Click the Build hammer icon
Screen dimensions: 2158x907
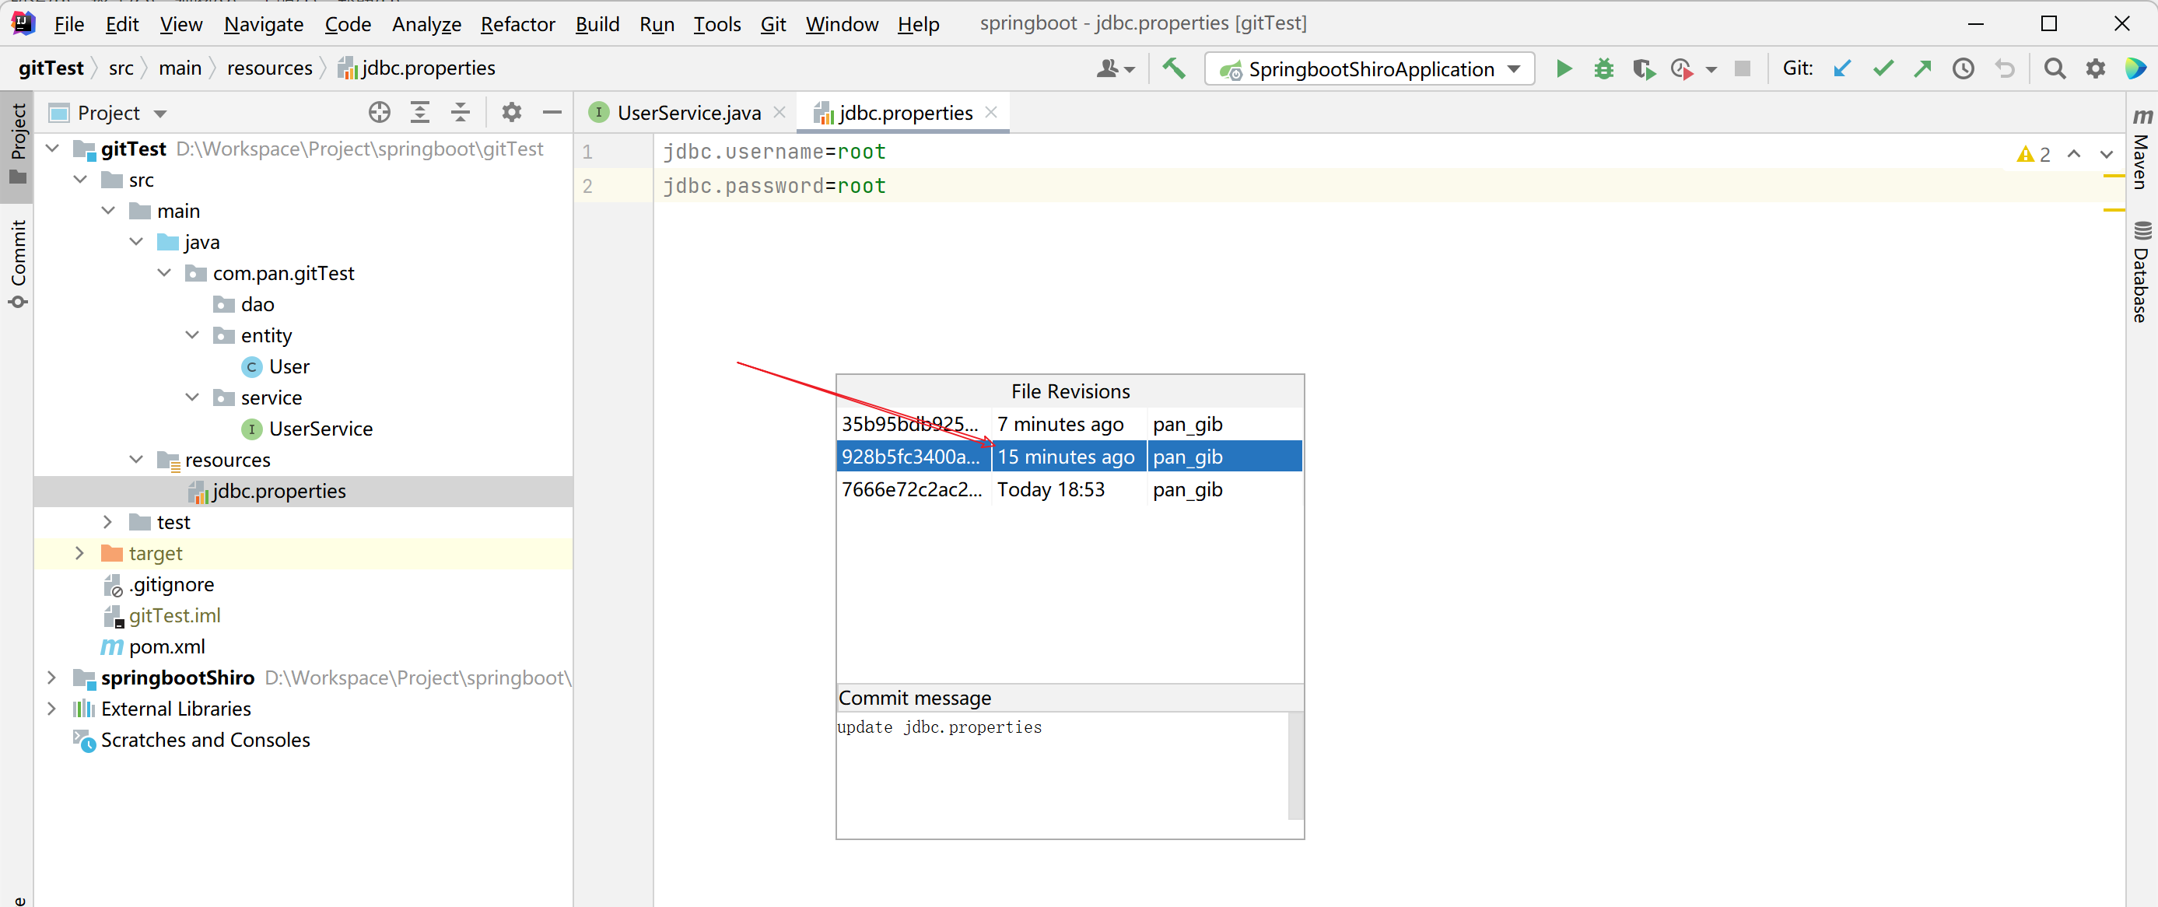tap(1174, 68)
